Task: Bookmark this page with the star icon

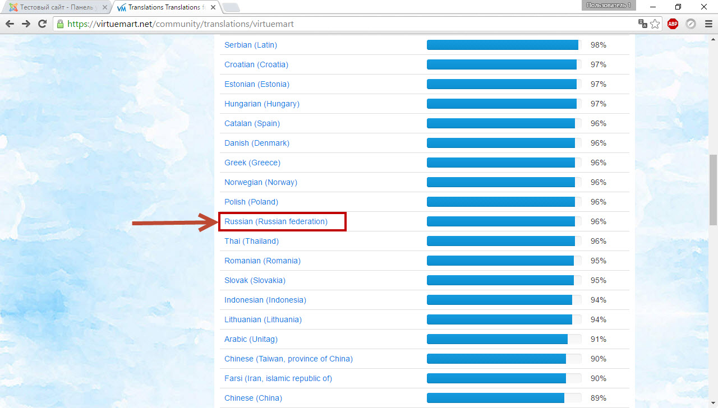Action: click(655, 24)
